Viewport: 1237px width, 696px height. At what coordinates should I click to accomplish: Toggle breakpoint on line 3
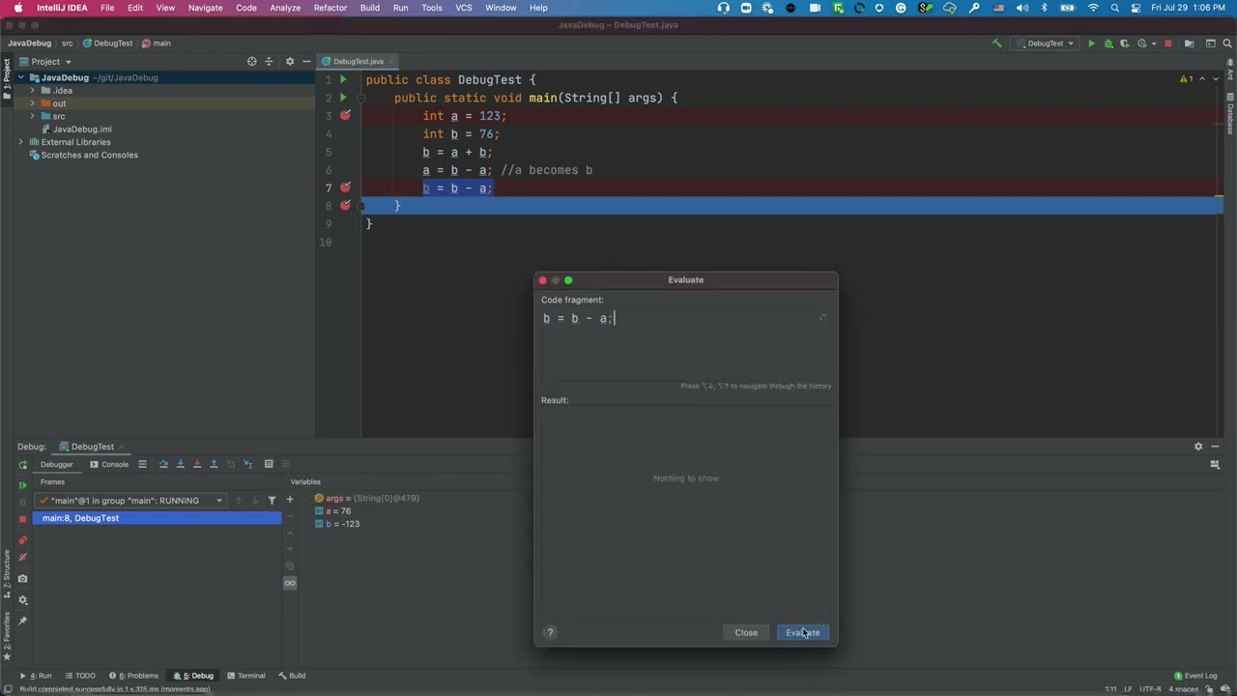(345, 116)
